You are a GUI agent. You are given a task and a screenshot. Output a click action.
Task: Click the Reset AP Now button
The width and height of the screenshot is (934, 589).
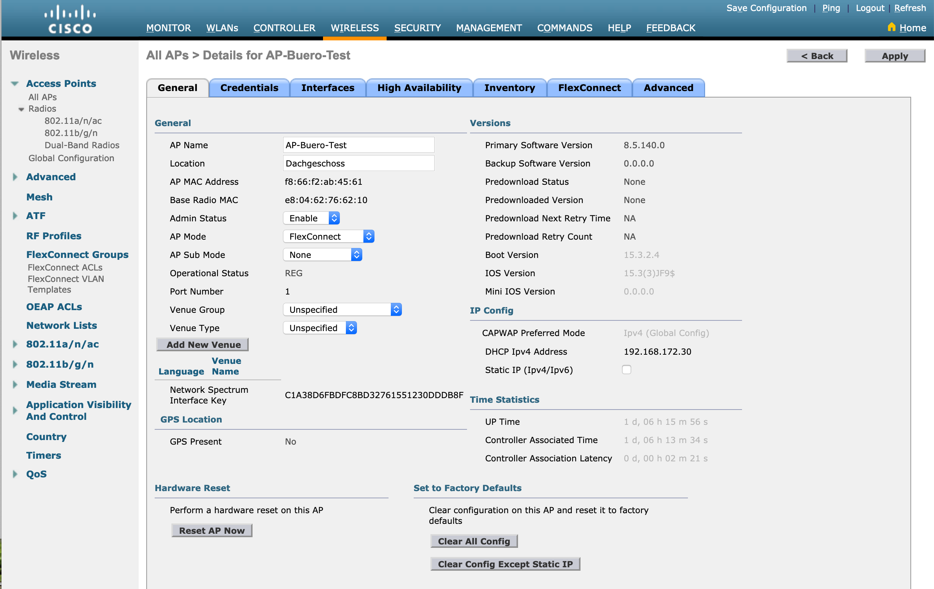[x=211, y=530]
